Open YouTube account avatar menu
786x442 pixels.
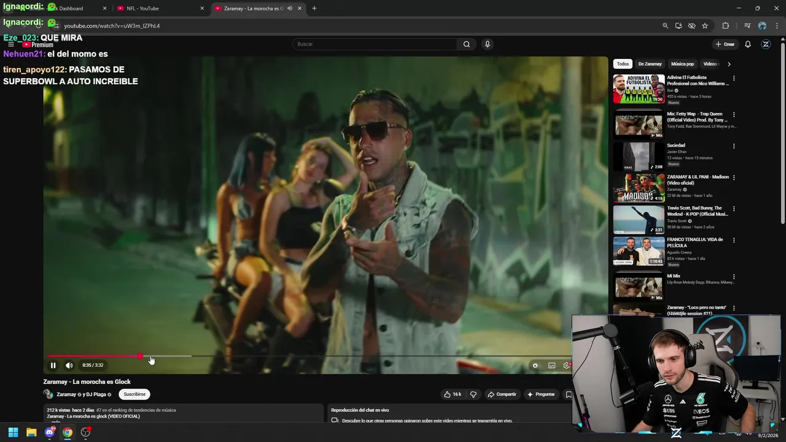coord(766,44)
